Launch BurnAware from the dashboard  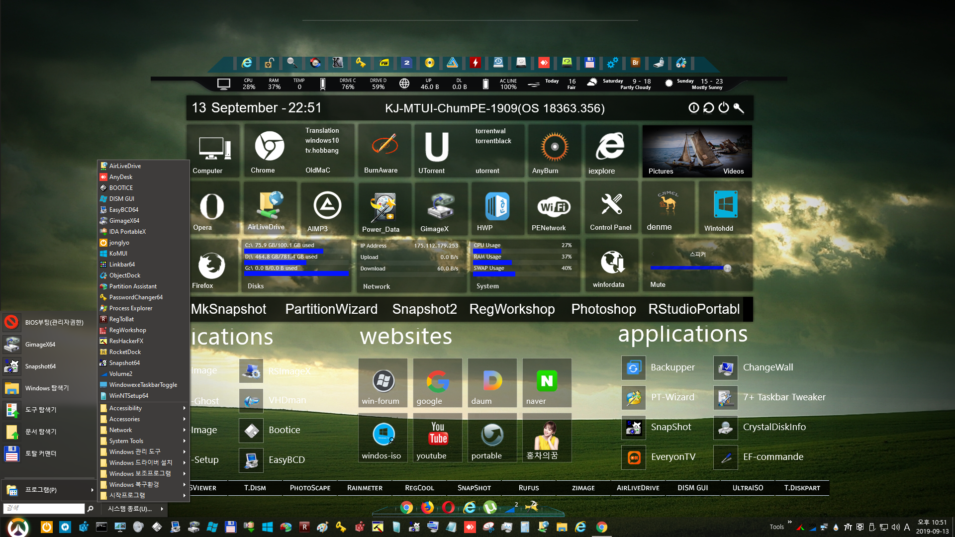384,151
